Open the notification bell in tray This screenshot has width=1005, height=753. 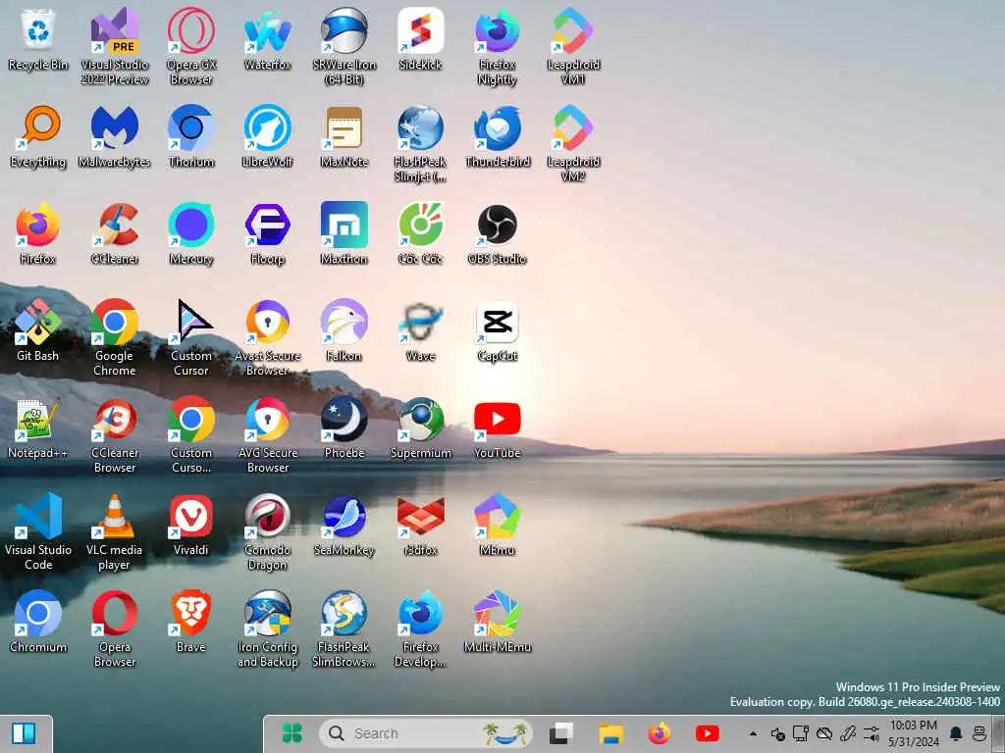[x=956, y=733]
